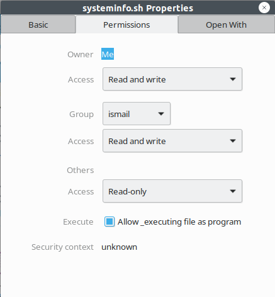Click the unknown security context value

tap(119, 247)
